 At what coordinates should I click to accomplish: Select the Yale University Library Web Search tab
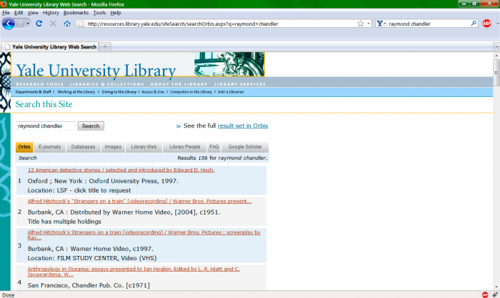tap(50, 47)
